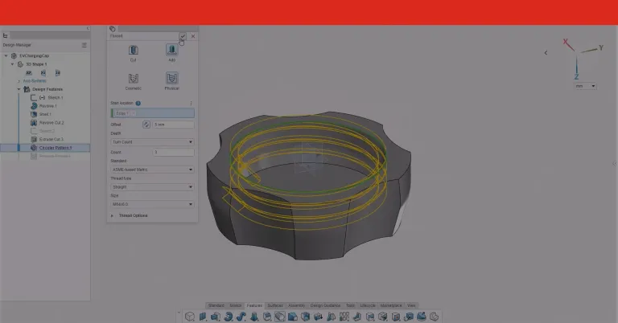The width and height of the screenshot is (618, 323).
Task: Switch to the Surfaces tab
Action: pyautogui.click(x=275, y=305)
